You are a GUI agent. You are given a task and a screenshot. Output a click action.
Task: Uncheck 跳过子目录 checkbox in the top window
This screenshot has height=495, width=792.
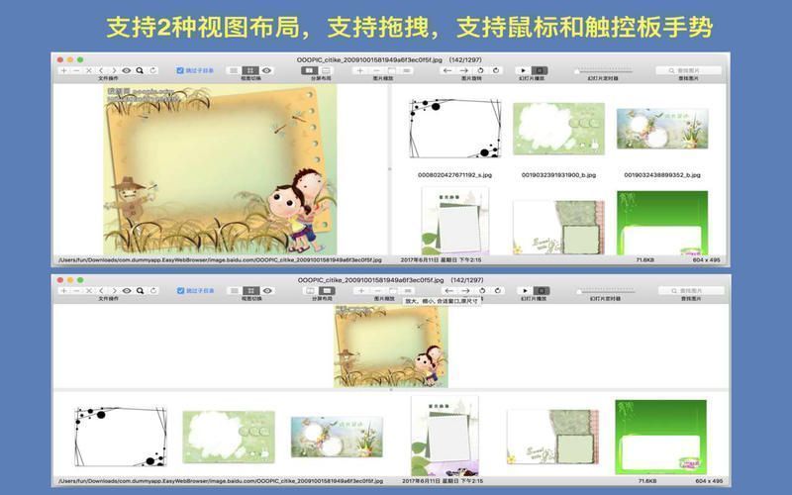tap(180, 71)
